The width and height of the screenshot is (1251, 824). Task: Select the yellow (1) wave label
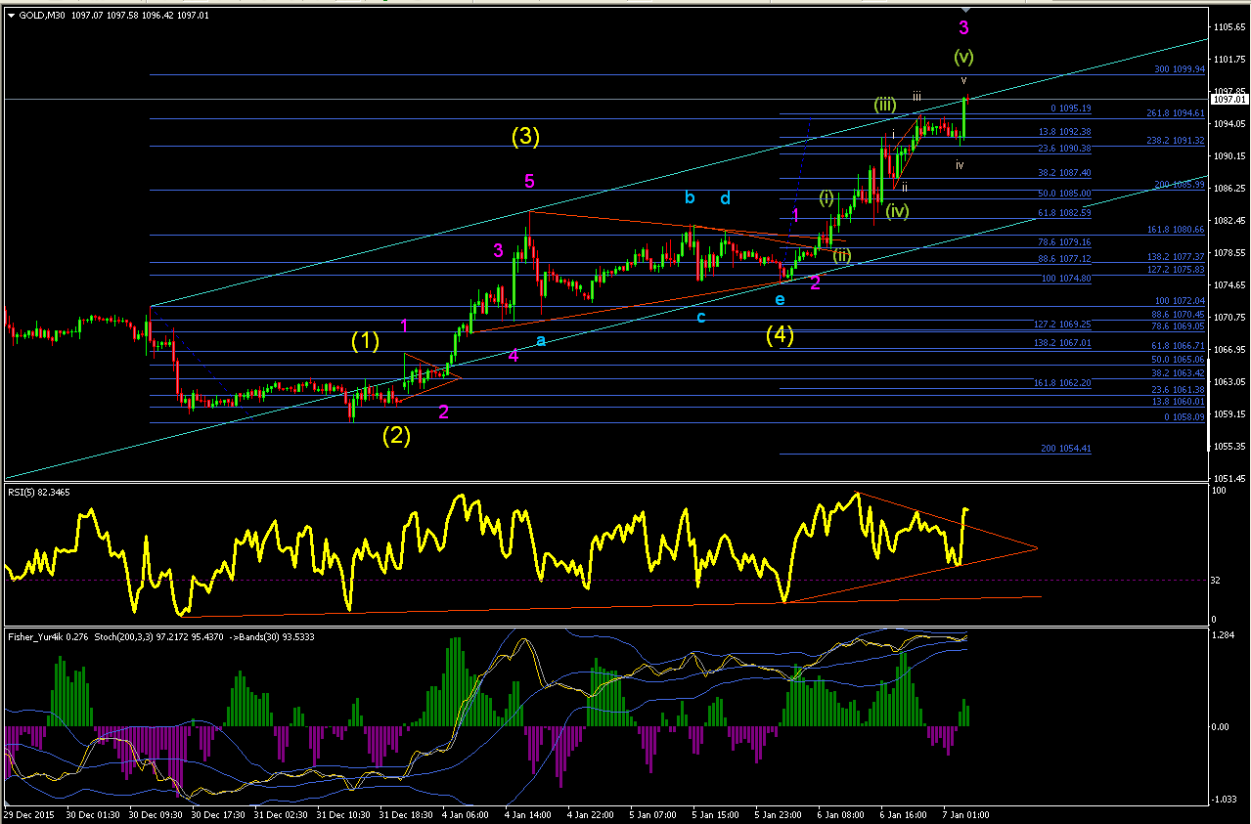coord(366,341)
